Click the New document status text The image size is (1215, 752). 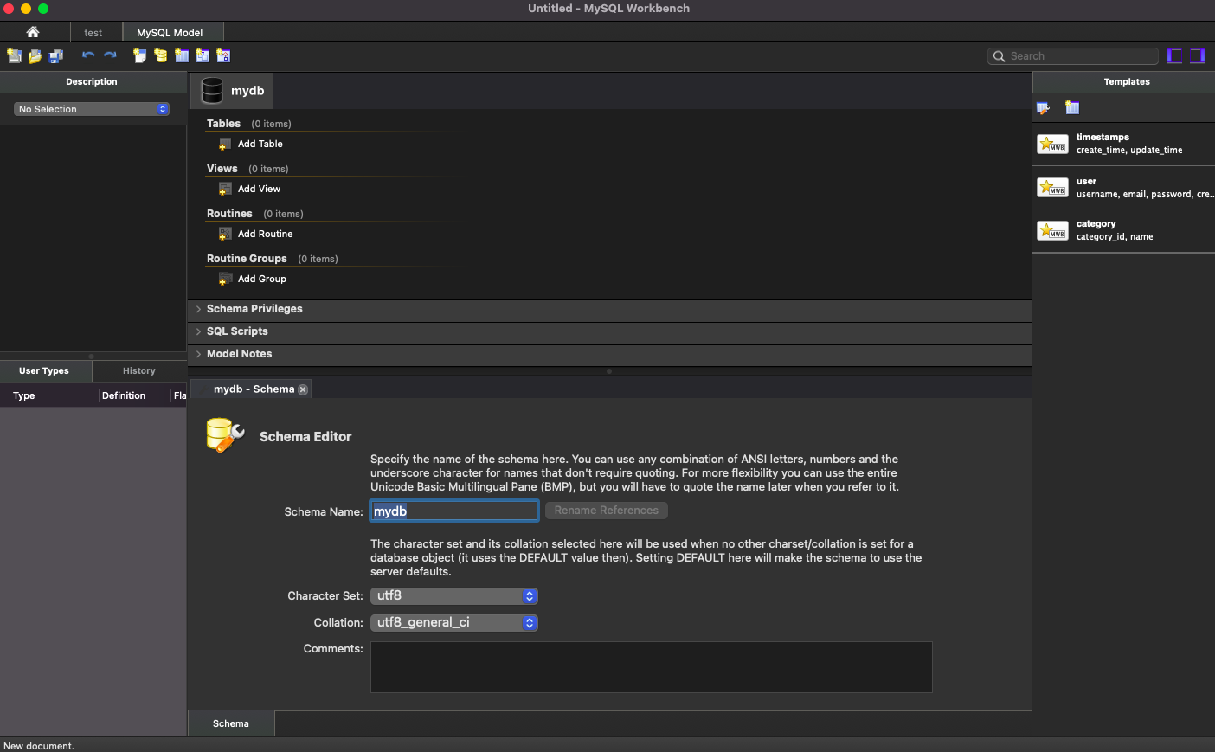39,746
